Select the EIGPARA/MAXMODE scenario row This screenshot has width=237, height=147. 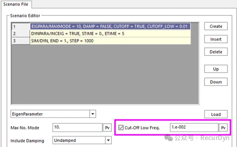tap(110, 26)
